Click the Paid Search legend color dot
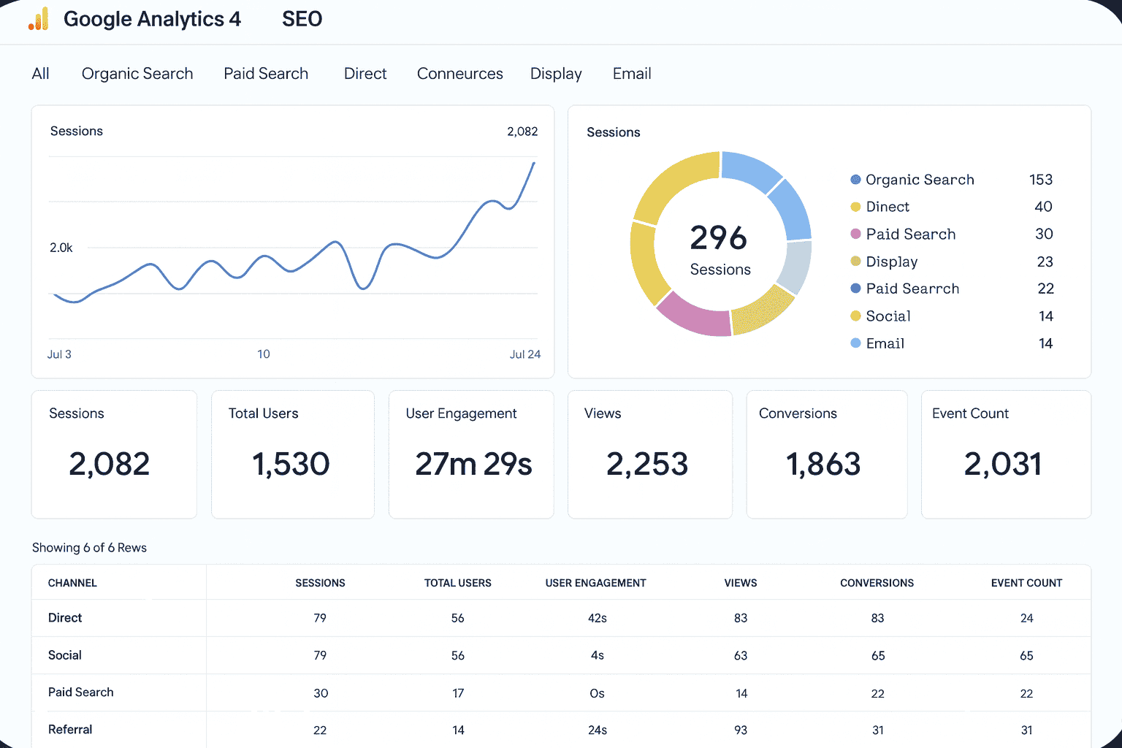1122x748 pixels. [855, 234]
